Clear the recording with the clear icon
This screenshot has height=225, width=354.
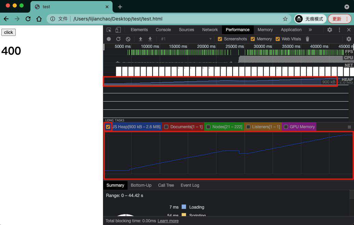(128, 39)
